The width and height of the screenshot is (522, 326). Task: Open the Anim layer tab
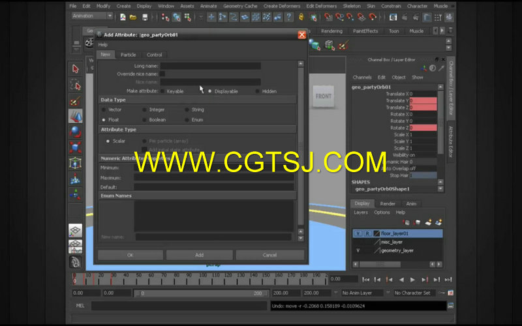[x=411, y=203]
